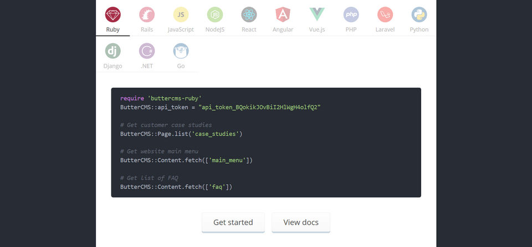Choose the Angular tab label
This screenshot has width=532, height=247.
pos(283,29)
